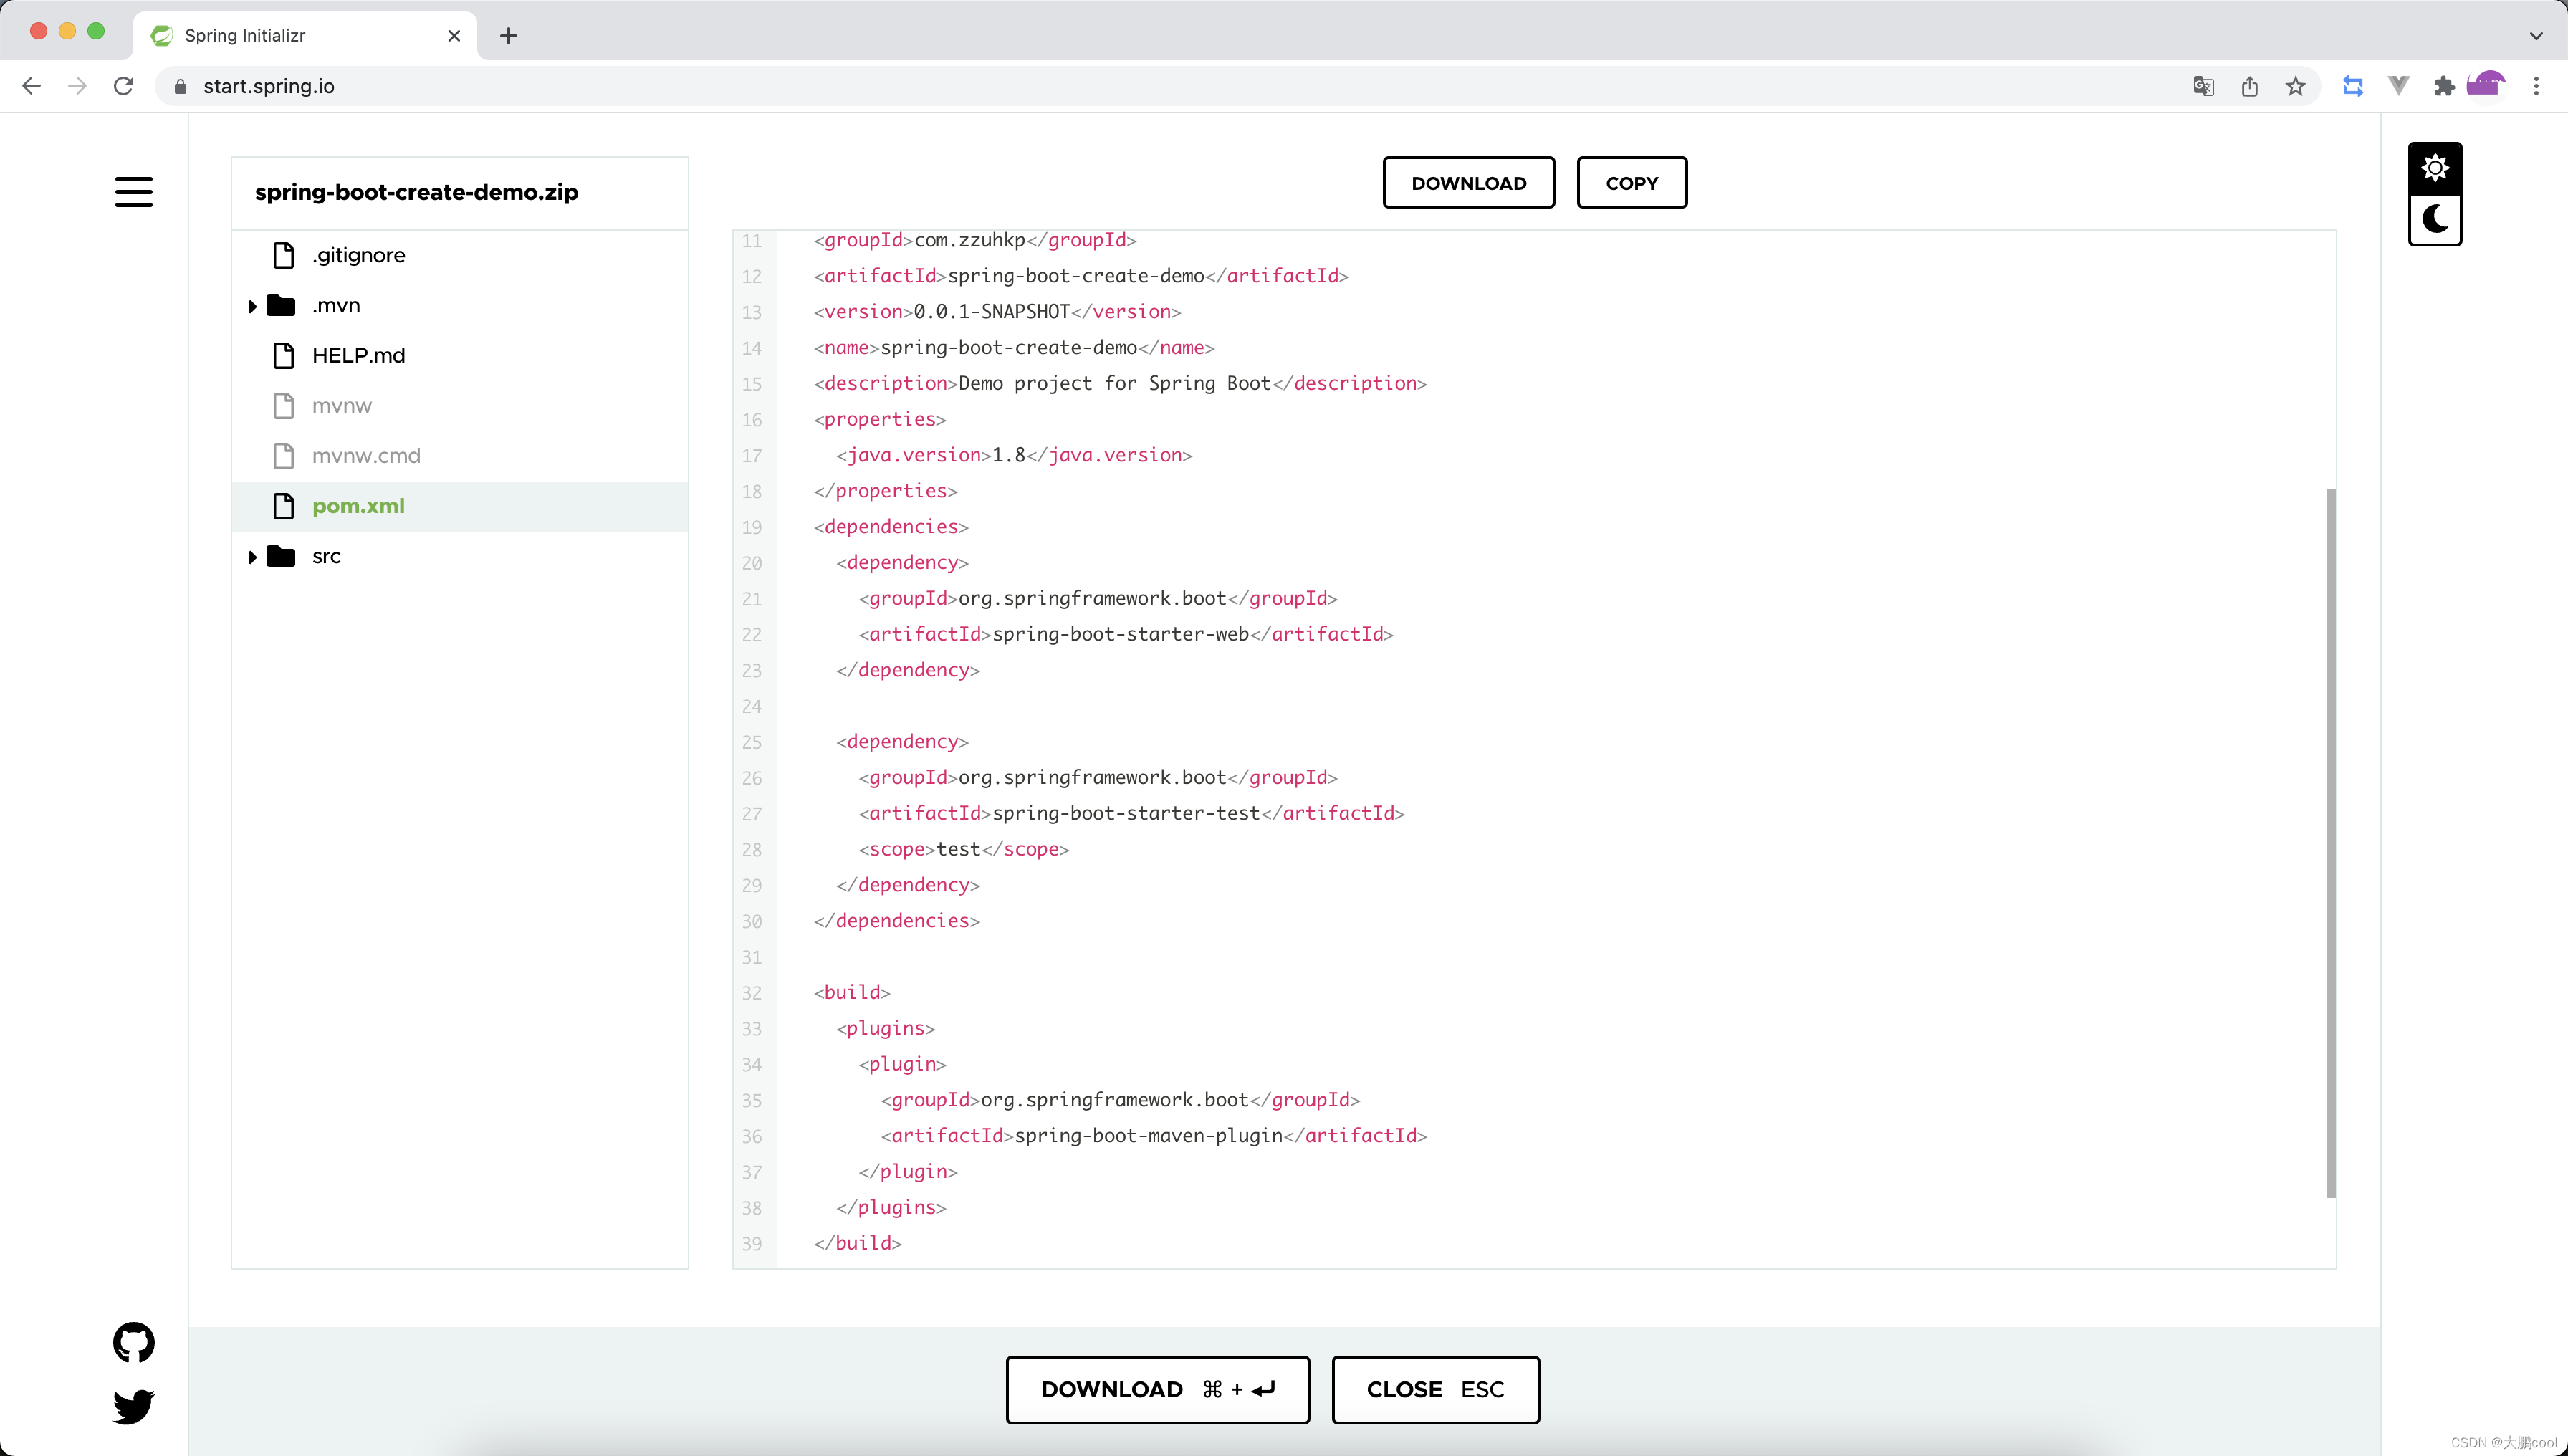Expand the .mvn folder arrow

(252, 306)
